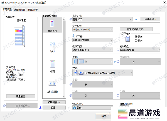Click the user icon beside 管理 button
Viewport: 167px width, 121px height.
[40, 108]
